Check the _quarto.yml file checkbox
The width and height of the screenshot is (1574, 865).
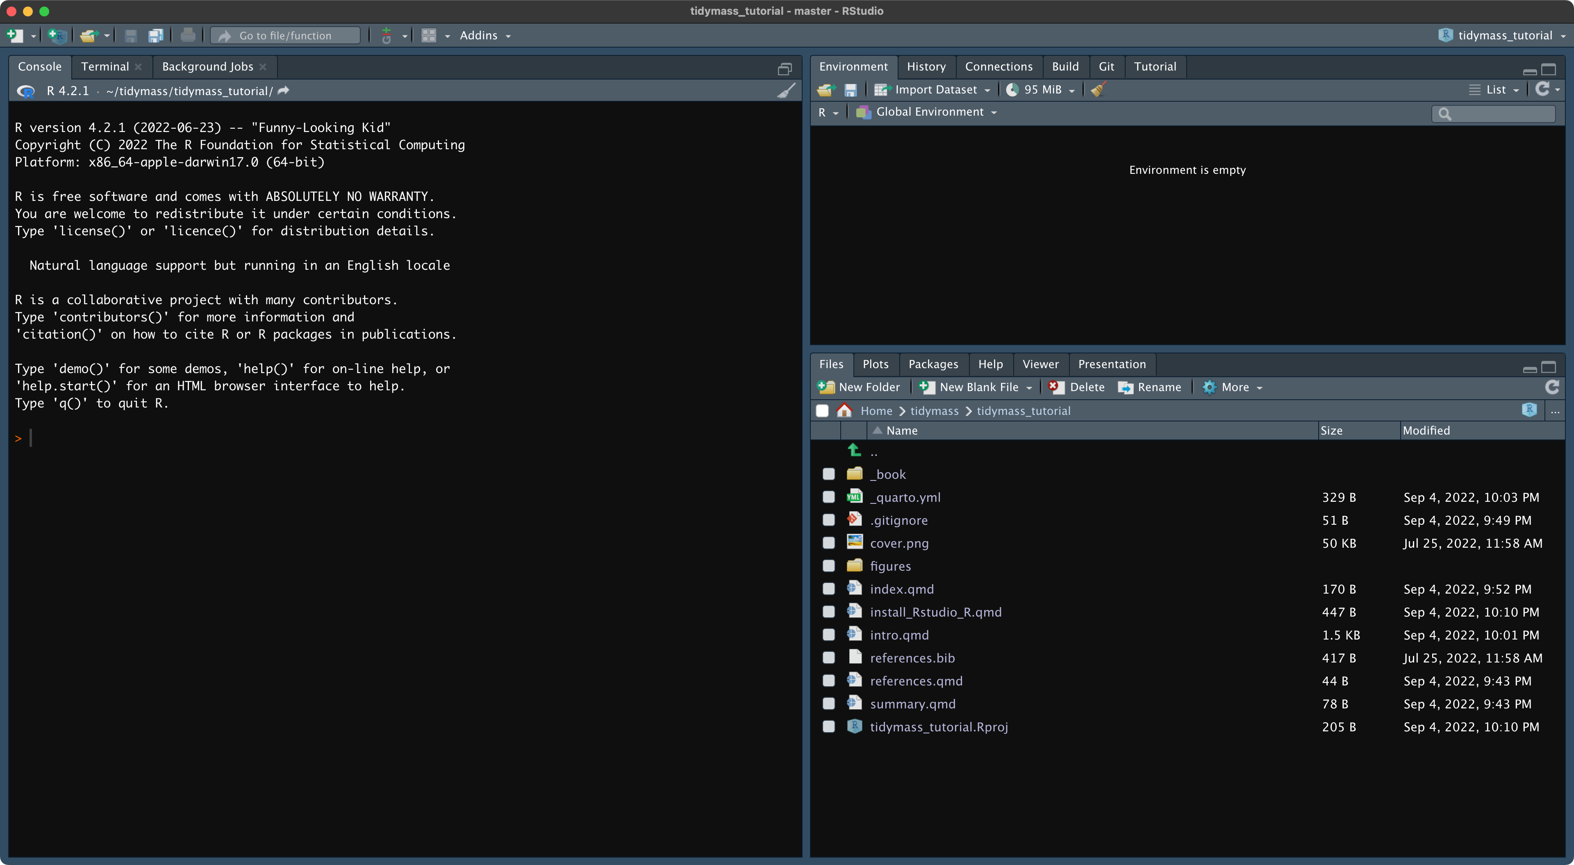828,497
